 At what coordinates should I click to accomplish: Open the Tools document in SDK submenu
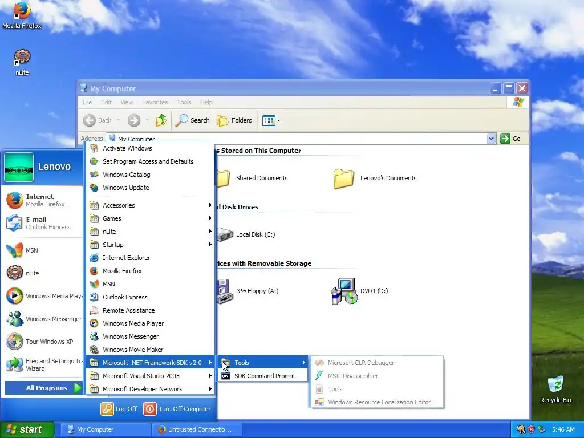coord(378,389)
